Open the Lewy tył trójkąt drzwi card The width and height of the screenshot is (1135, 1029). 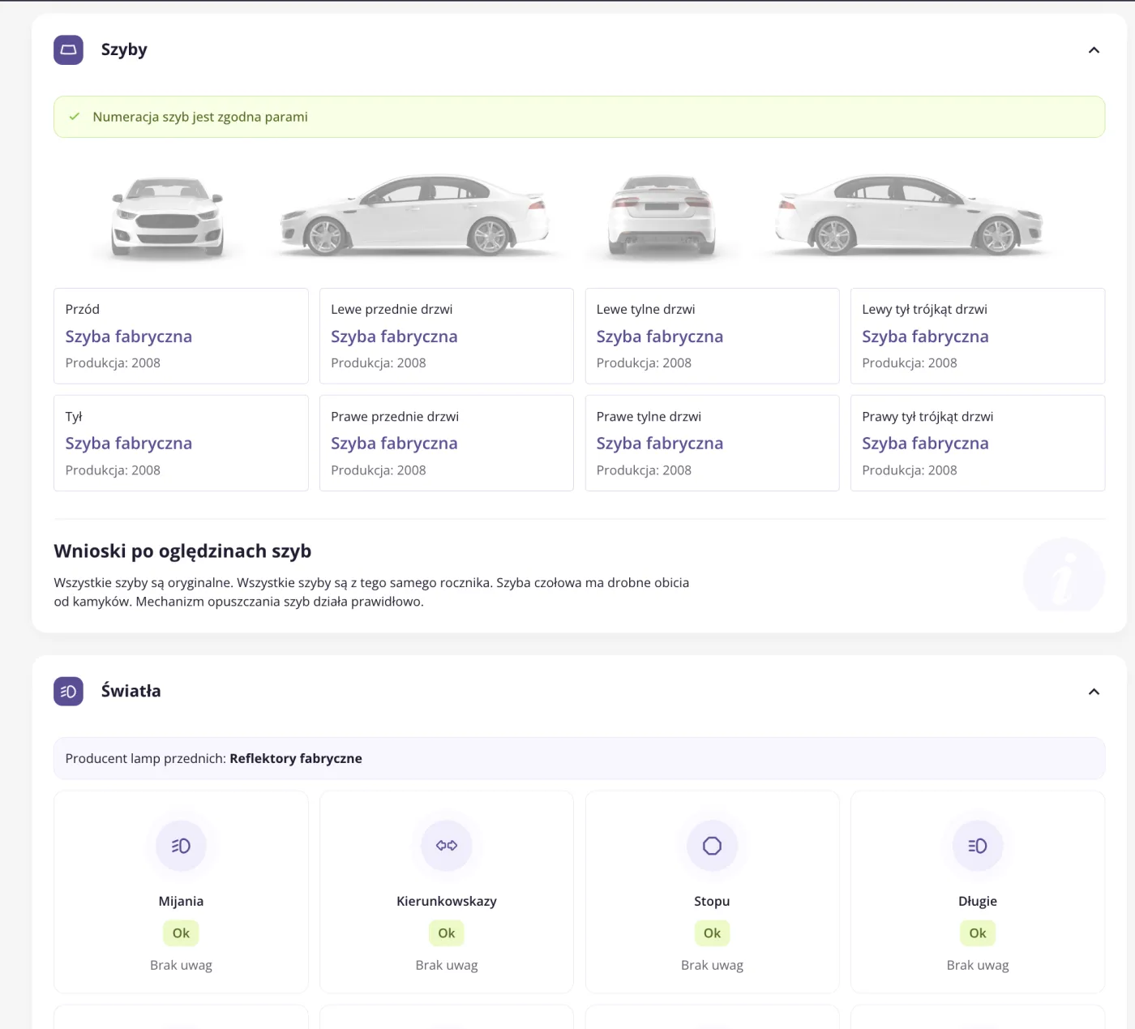click(x=978, y=336)
